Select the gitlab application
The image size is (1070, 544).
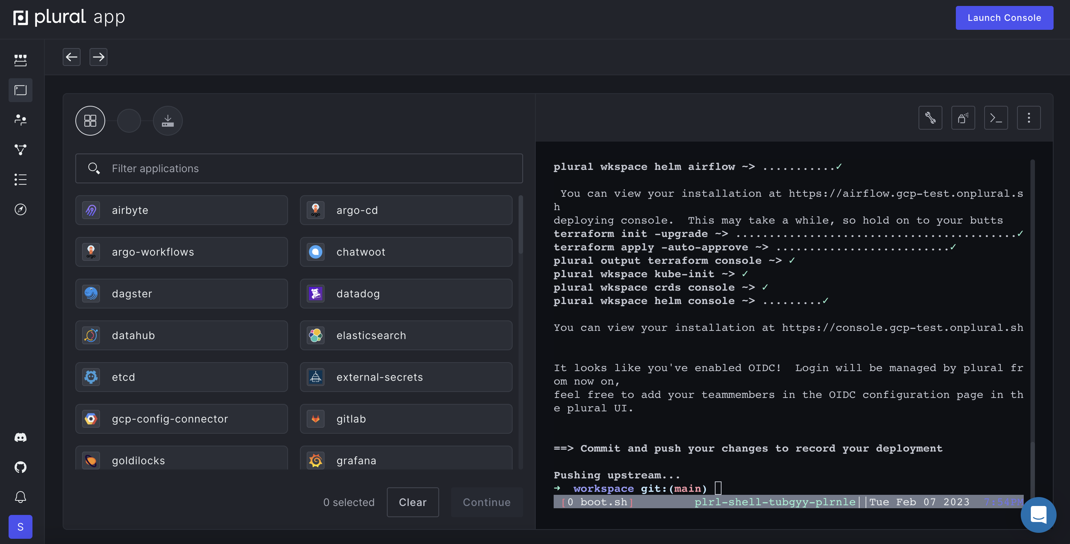406,419
